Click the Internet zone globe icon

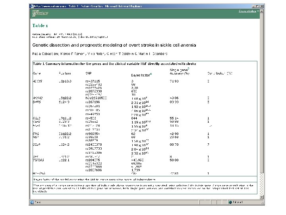(x=230, y=202)
